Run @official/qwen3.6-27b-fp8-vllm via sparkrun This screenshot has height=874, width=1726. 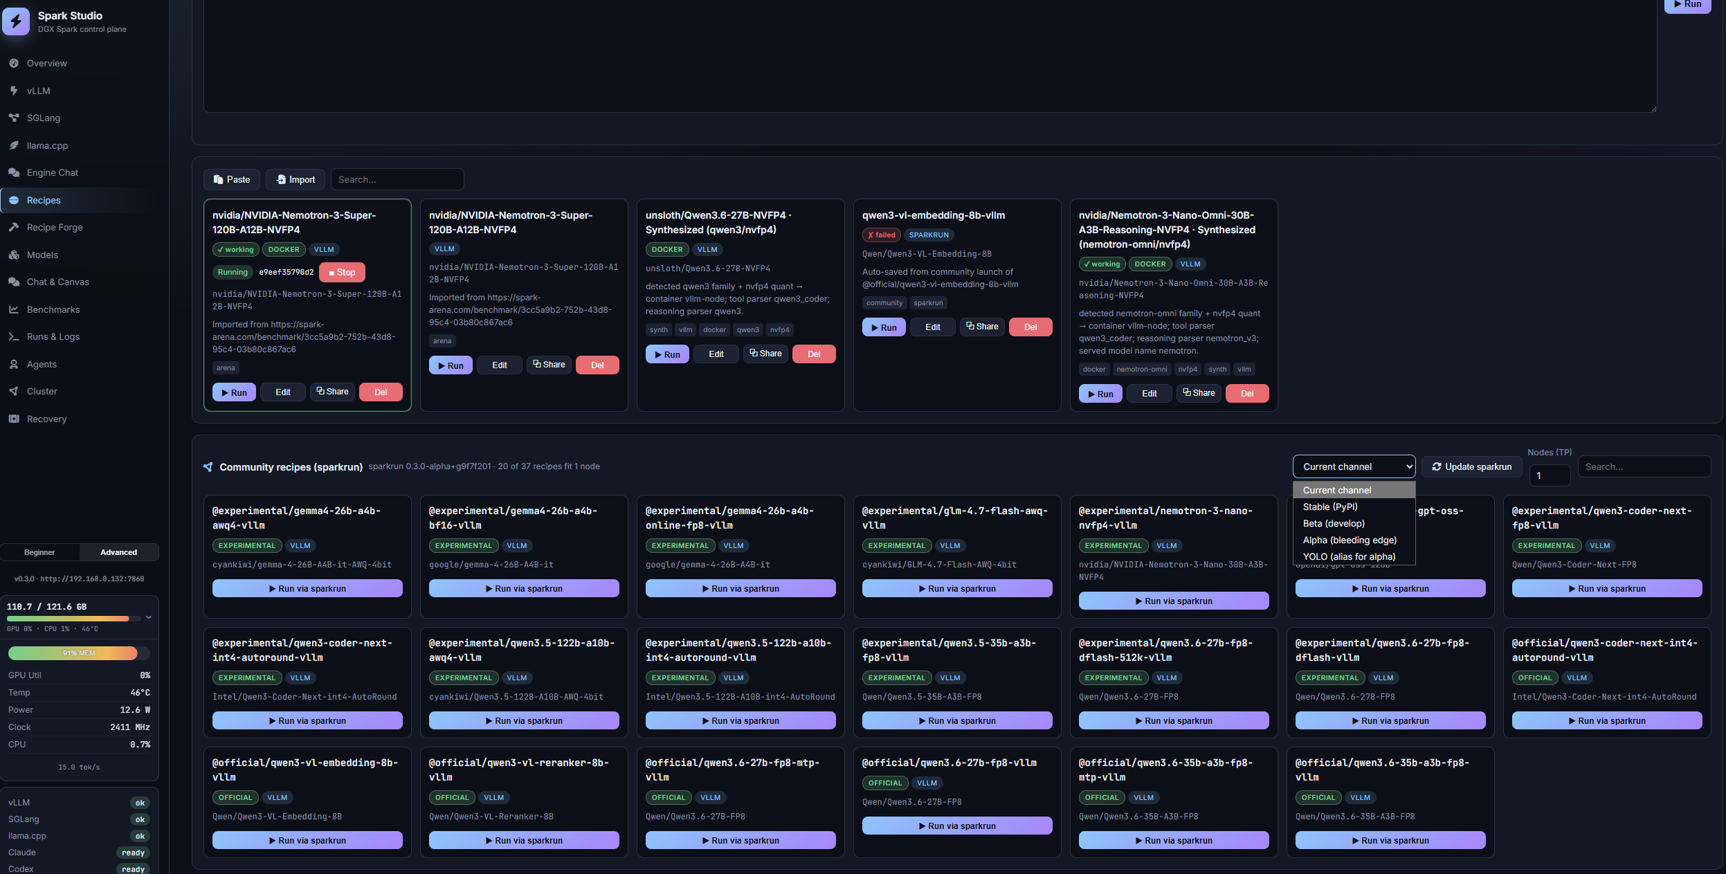957,826
